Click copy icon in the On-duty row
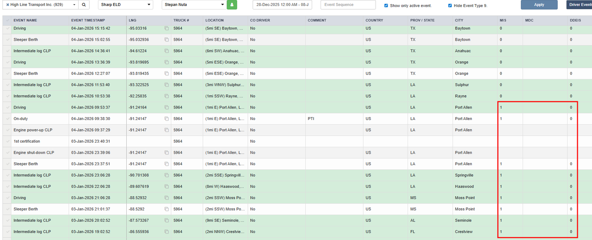Viewport: 592px width, 240px height. [166, 119]
